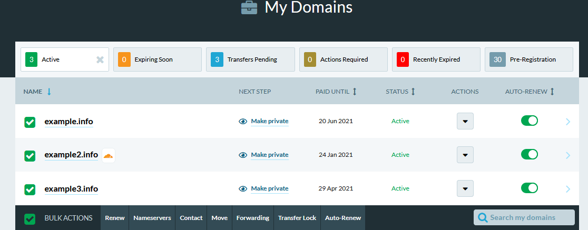Open the example3.info actions dropdown
The image size is (588, 230).
[x=465, y=188]
